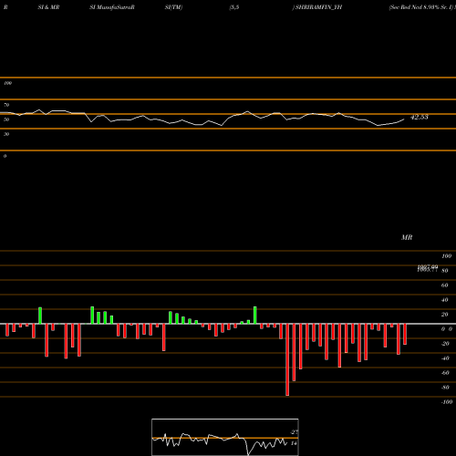Open the mini overview chart thumbnail
The image size is (456, 456).
pos(225,437)
